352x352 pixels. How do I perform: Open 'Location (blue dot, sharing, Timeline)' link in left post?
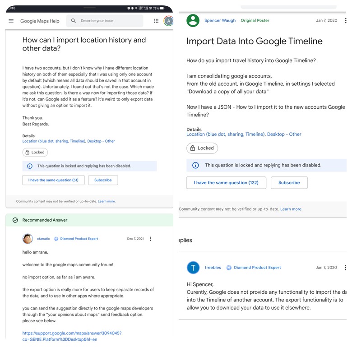tap(54, 141)
